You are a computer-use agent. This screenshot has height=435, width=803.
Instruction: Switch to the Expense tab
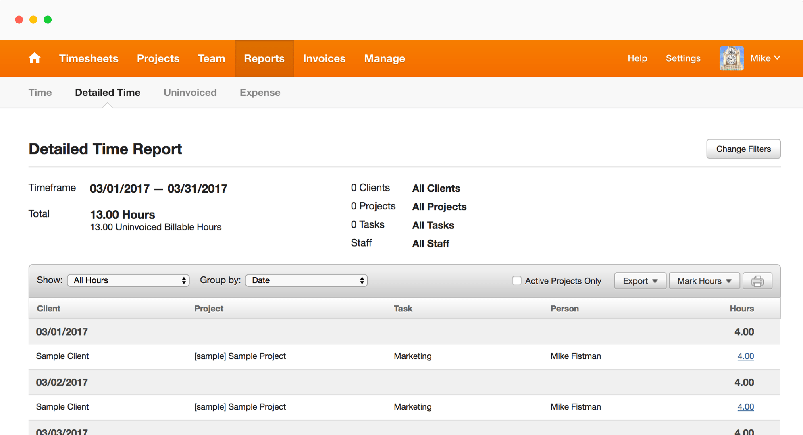(x=260, y=93)
